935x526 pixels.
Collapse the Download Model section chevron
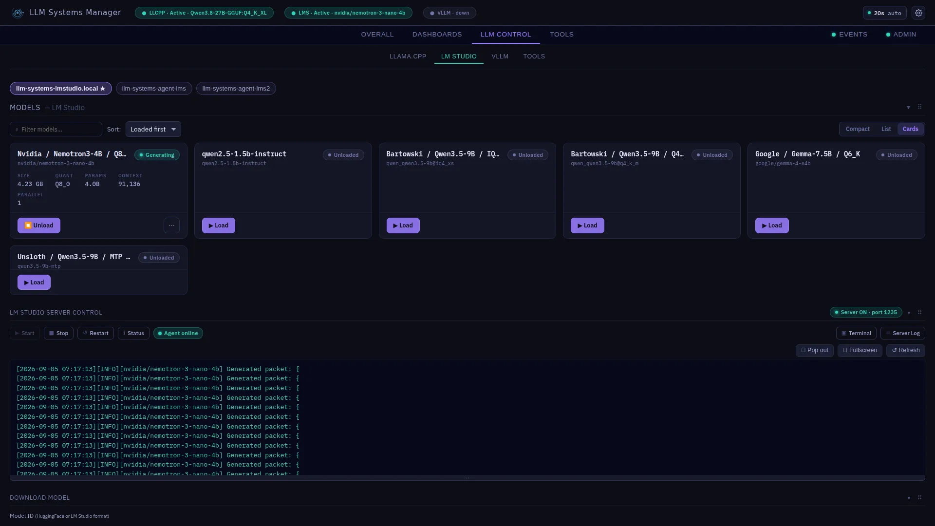pyautogui.click(x=909, y=498)
